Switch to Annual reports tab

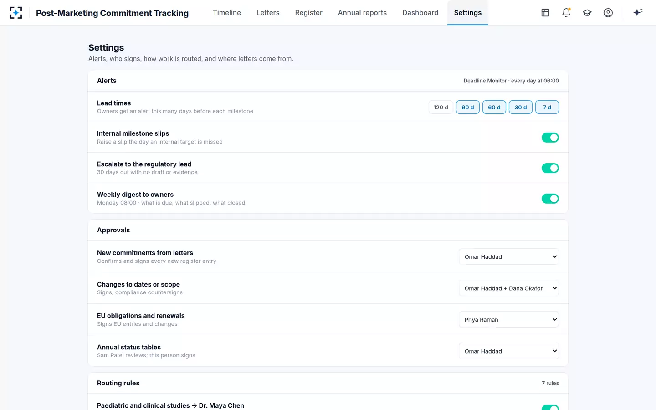click(362, 13)
